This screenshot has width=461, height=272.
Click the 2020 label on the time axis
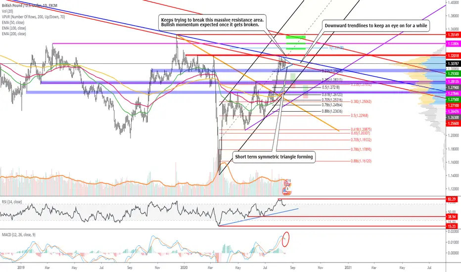pos(184,268)
